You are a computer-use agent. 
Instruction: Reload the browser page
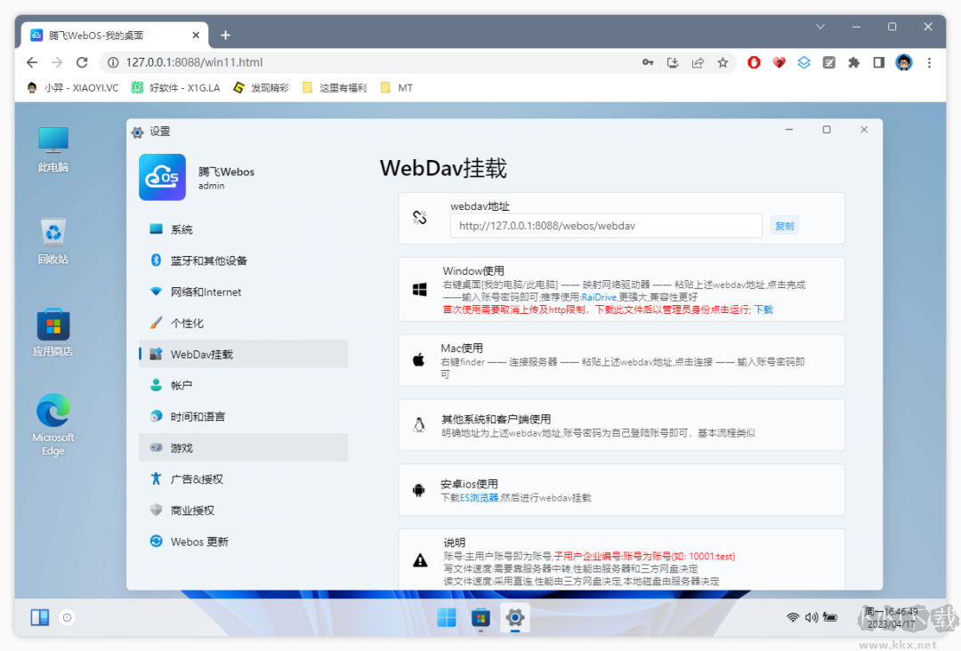[82, 62]
